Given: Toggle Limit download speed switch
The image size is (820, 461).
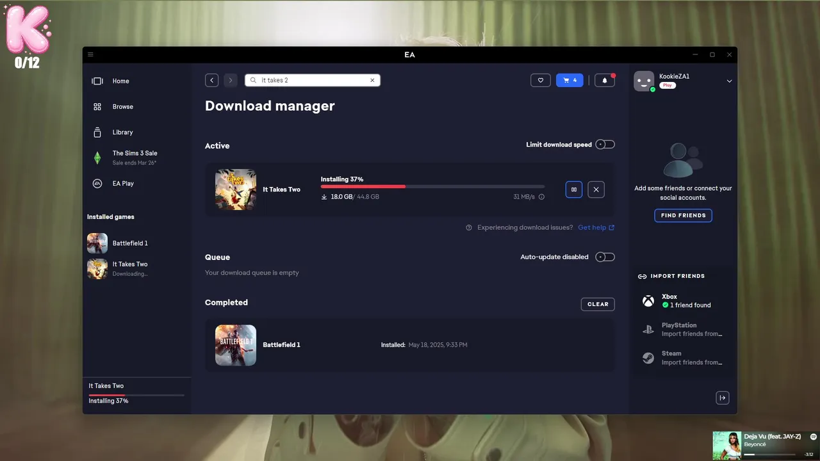Looking at the screenshot, I should tap(605, 145).
